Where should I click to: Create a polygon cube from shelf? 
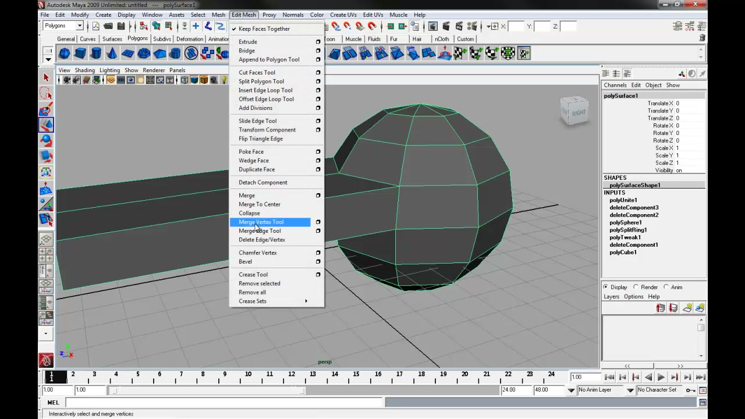[80, 54]
